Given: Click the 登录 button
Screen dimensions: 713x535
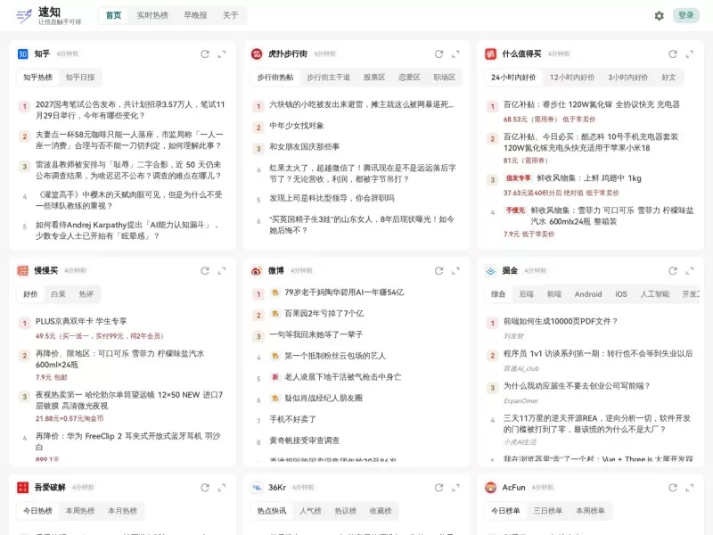Looking at the screenshot, I should (x=685, y=15).
